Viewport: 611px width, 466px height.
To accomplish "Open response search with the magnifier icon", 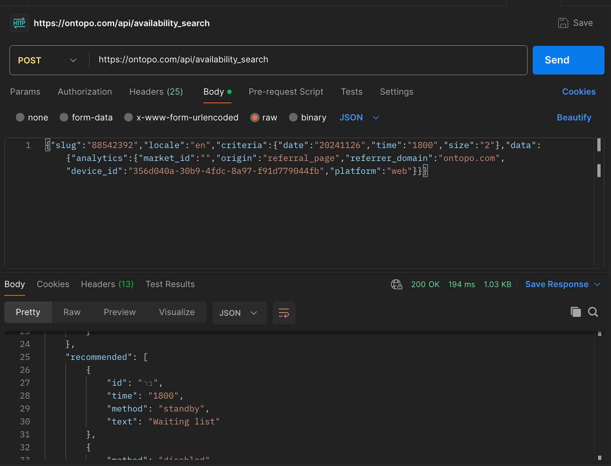I will (x=593, y=312).
